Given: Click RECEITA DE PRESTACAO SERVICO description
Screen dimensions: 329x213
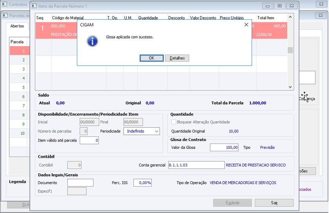Looking at the screenshot, I should (x=256, y=165).
